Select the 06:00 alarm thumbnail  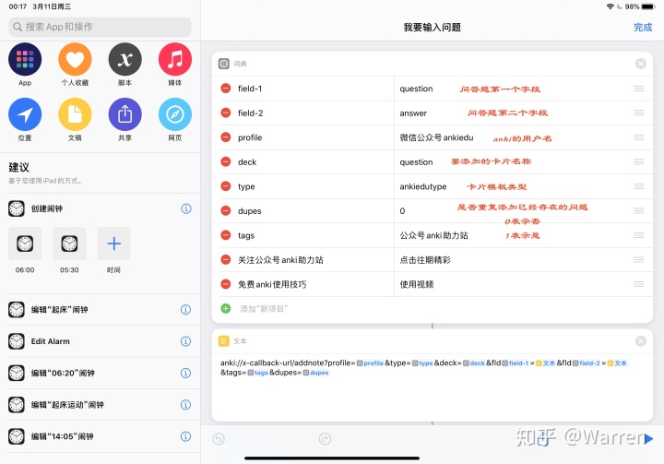click(x=25, y=244)
